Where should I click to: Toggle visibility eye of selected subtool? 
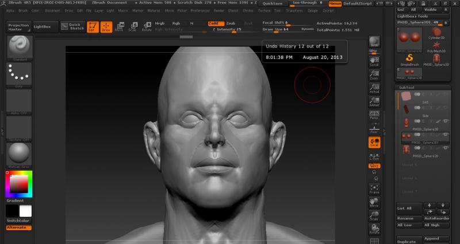point(446,135)
